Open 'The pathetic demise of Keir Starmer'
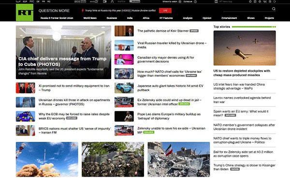The height and width of the screenshot is (178, 290). (163, 31)
